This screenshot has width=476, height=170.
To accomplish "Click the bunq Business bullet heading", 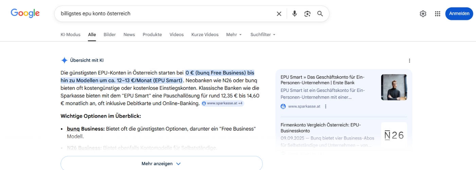I will tap(86, 129).
